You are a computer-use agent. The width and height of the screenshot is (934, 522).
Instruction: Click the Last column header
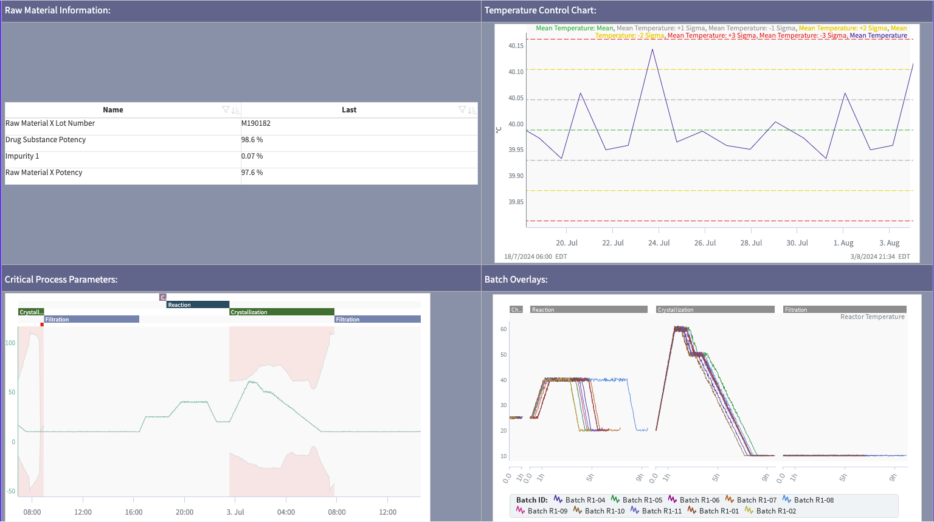click(349, 110)
